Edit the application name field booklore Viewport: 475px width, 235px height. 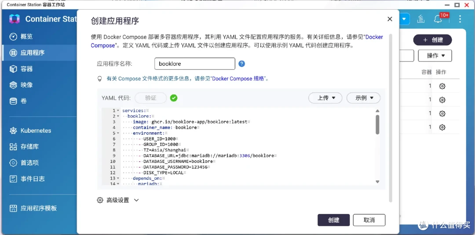pyautogui.click(x=195, y=64)
